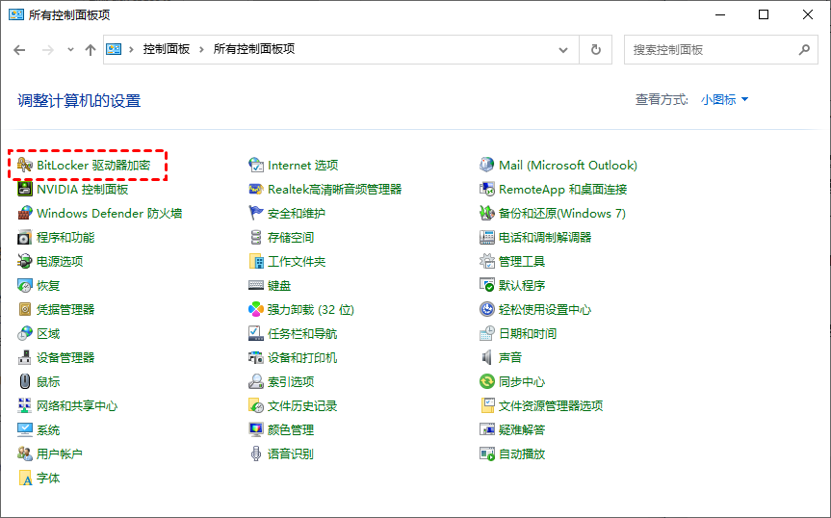Open the 电话和调制解调器 icon
This screenshot has height=518, width=831.
[x=486, y=237]
